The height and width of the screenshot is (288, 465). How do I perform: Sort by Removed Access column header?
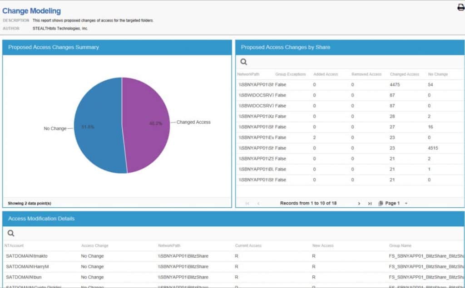(366, 74)
